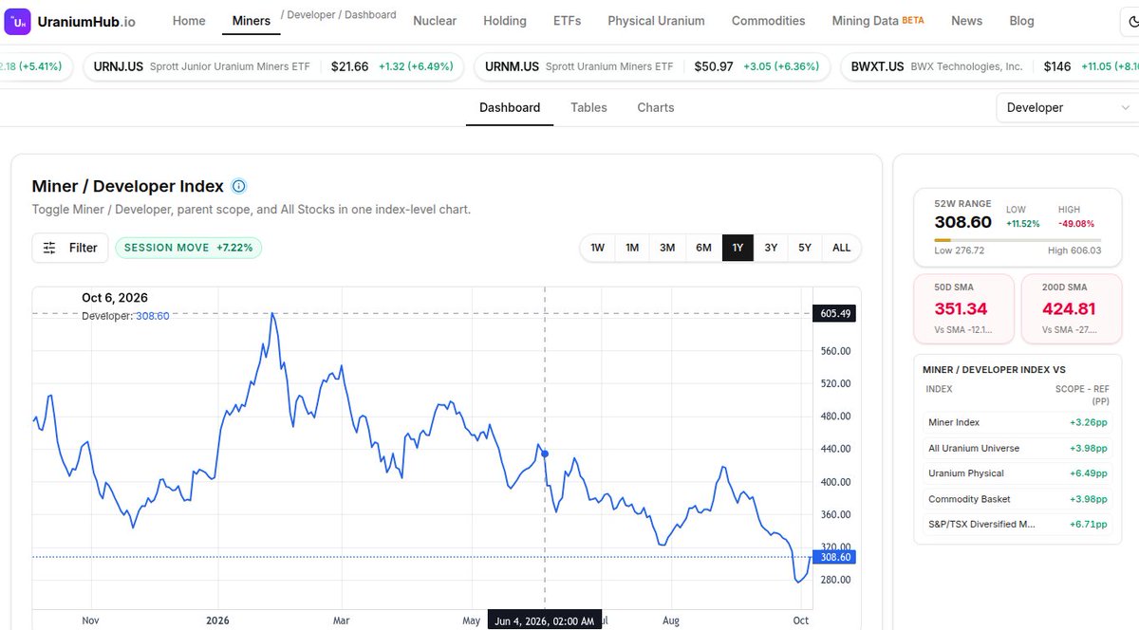Select the 3M time range

click(667, 248)
